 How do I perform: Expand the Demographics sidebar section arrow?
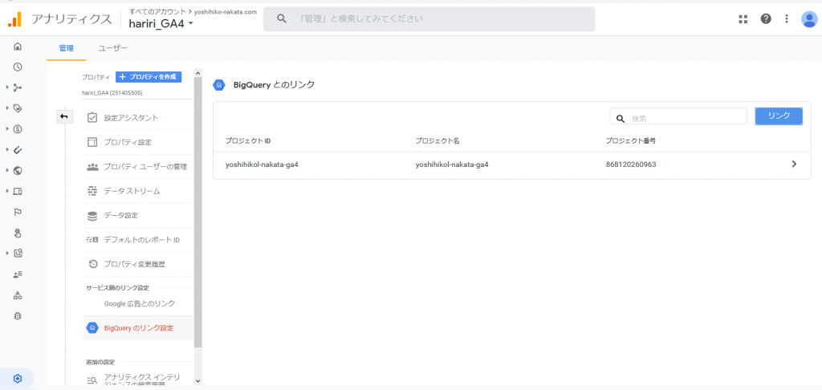coord(8,170)
